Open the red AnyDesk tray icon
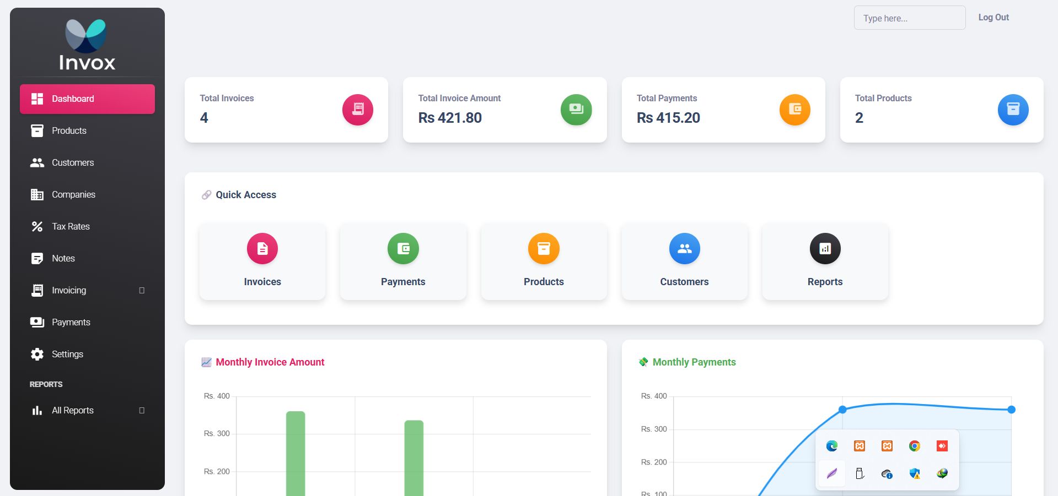This screenshot has height=496, width=1058. pyautogui.click(x=942, y=446)
